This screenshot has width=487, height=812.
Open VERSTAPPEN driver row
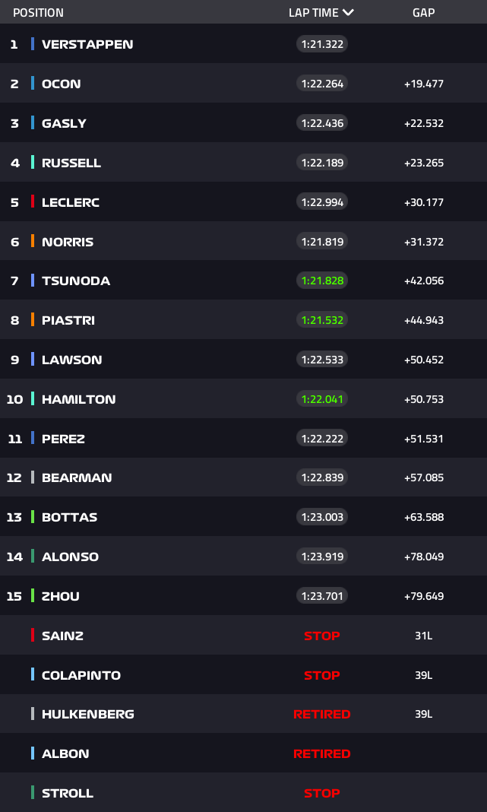point(243,44)
